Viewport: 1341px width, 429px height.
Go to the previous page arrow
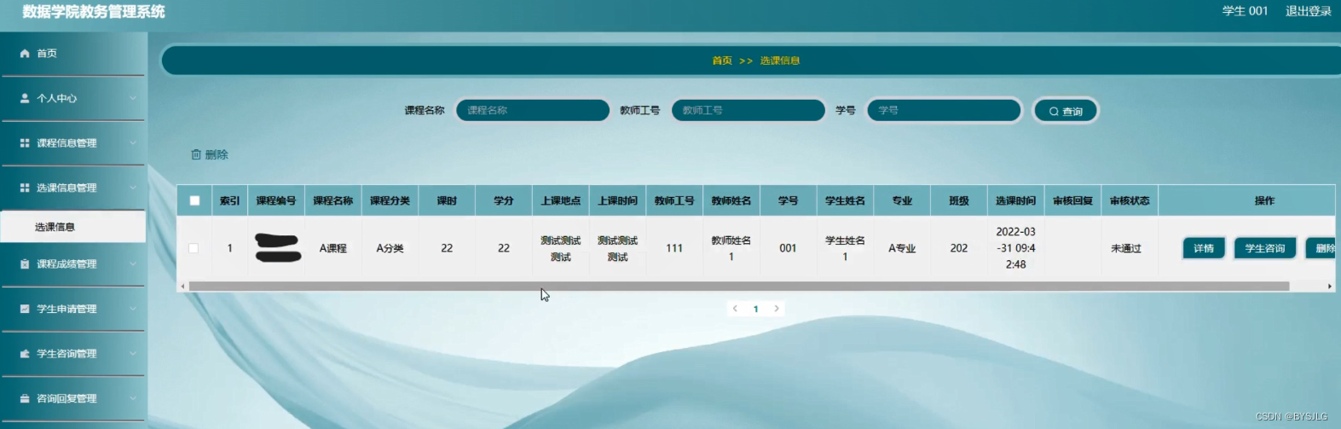click(735, 309)
